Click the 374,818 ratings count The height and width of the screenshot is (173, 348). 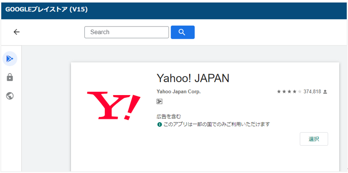[x=312, y=92]
